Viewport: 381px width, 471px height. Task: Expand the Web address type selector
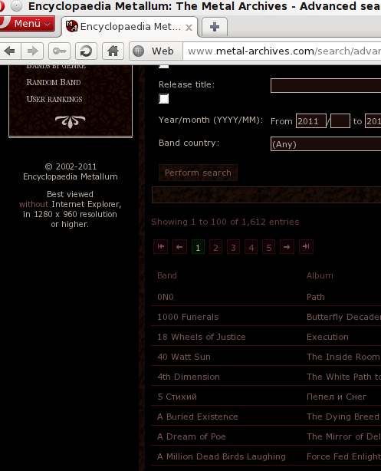pos(156,51)
